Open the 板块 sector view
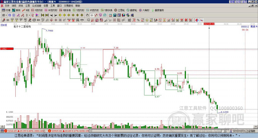The height and width of the screenshot is (138, 258). coord(16,10)
